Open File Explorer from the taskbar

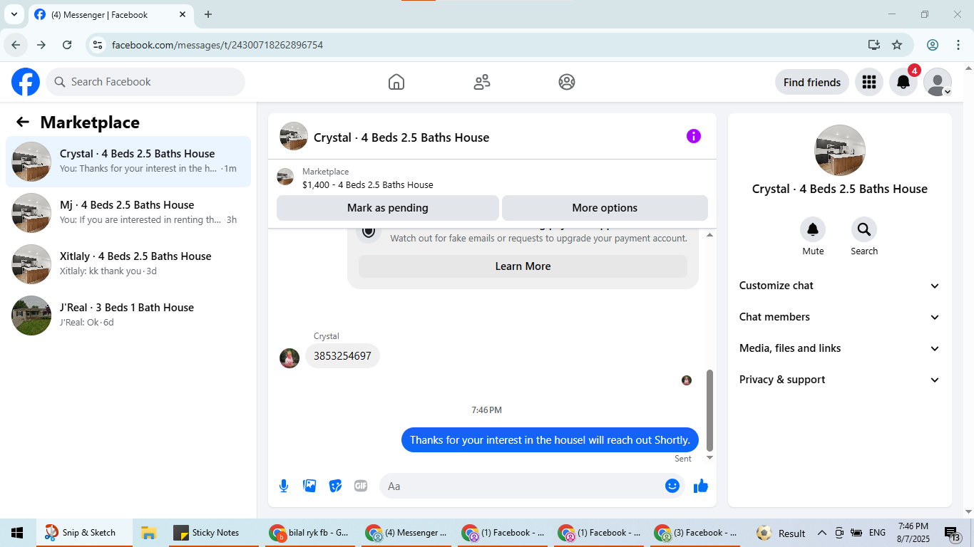click(148, 533)
